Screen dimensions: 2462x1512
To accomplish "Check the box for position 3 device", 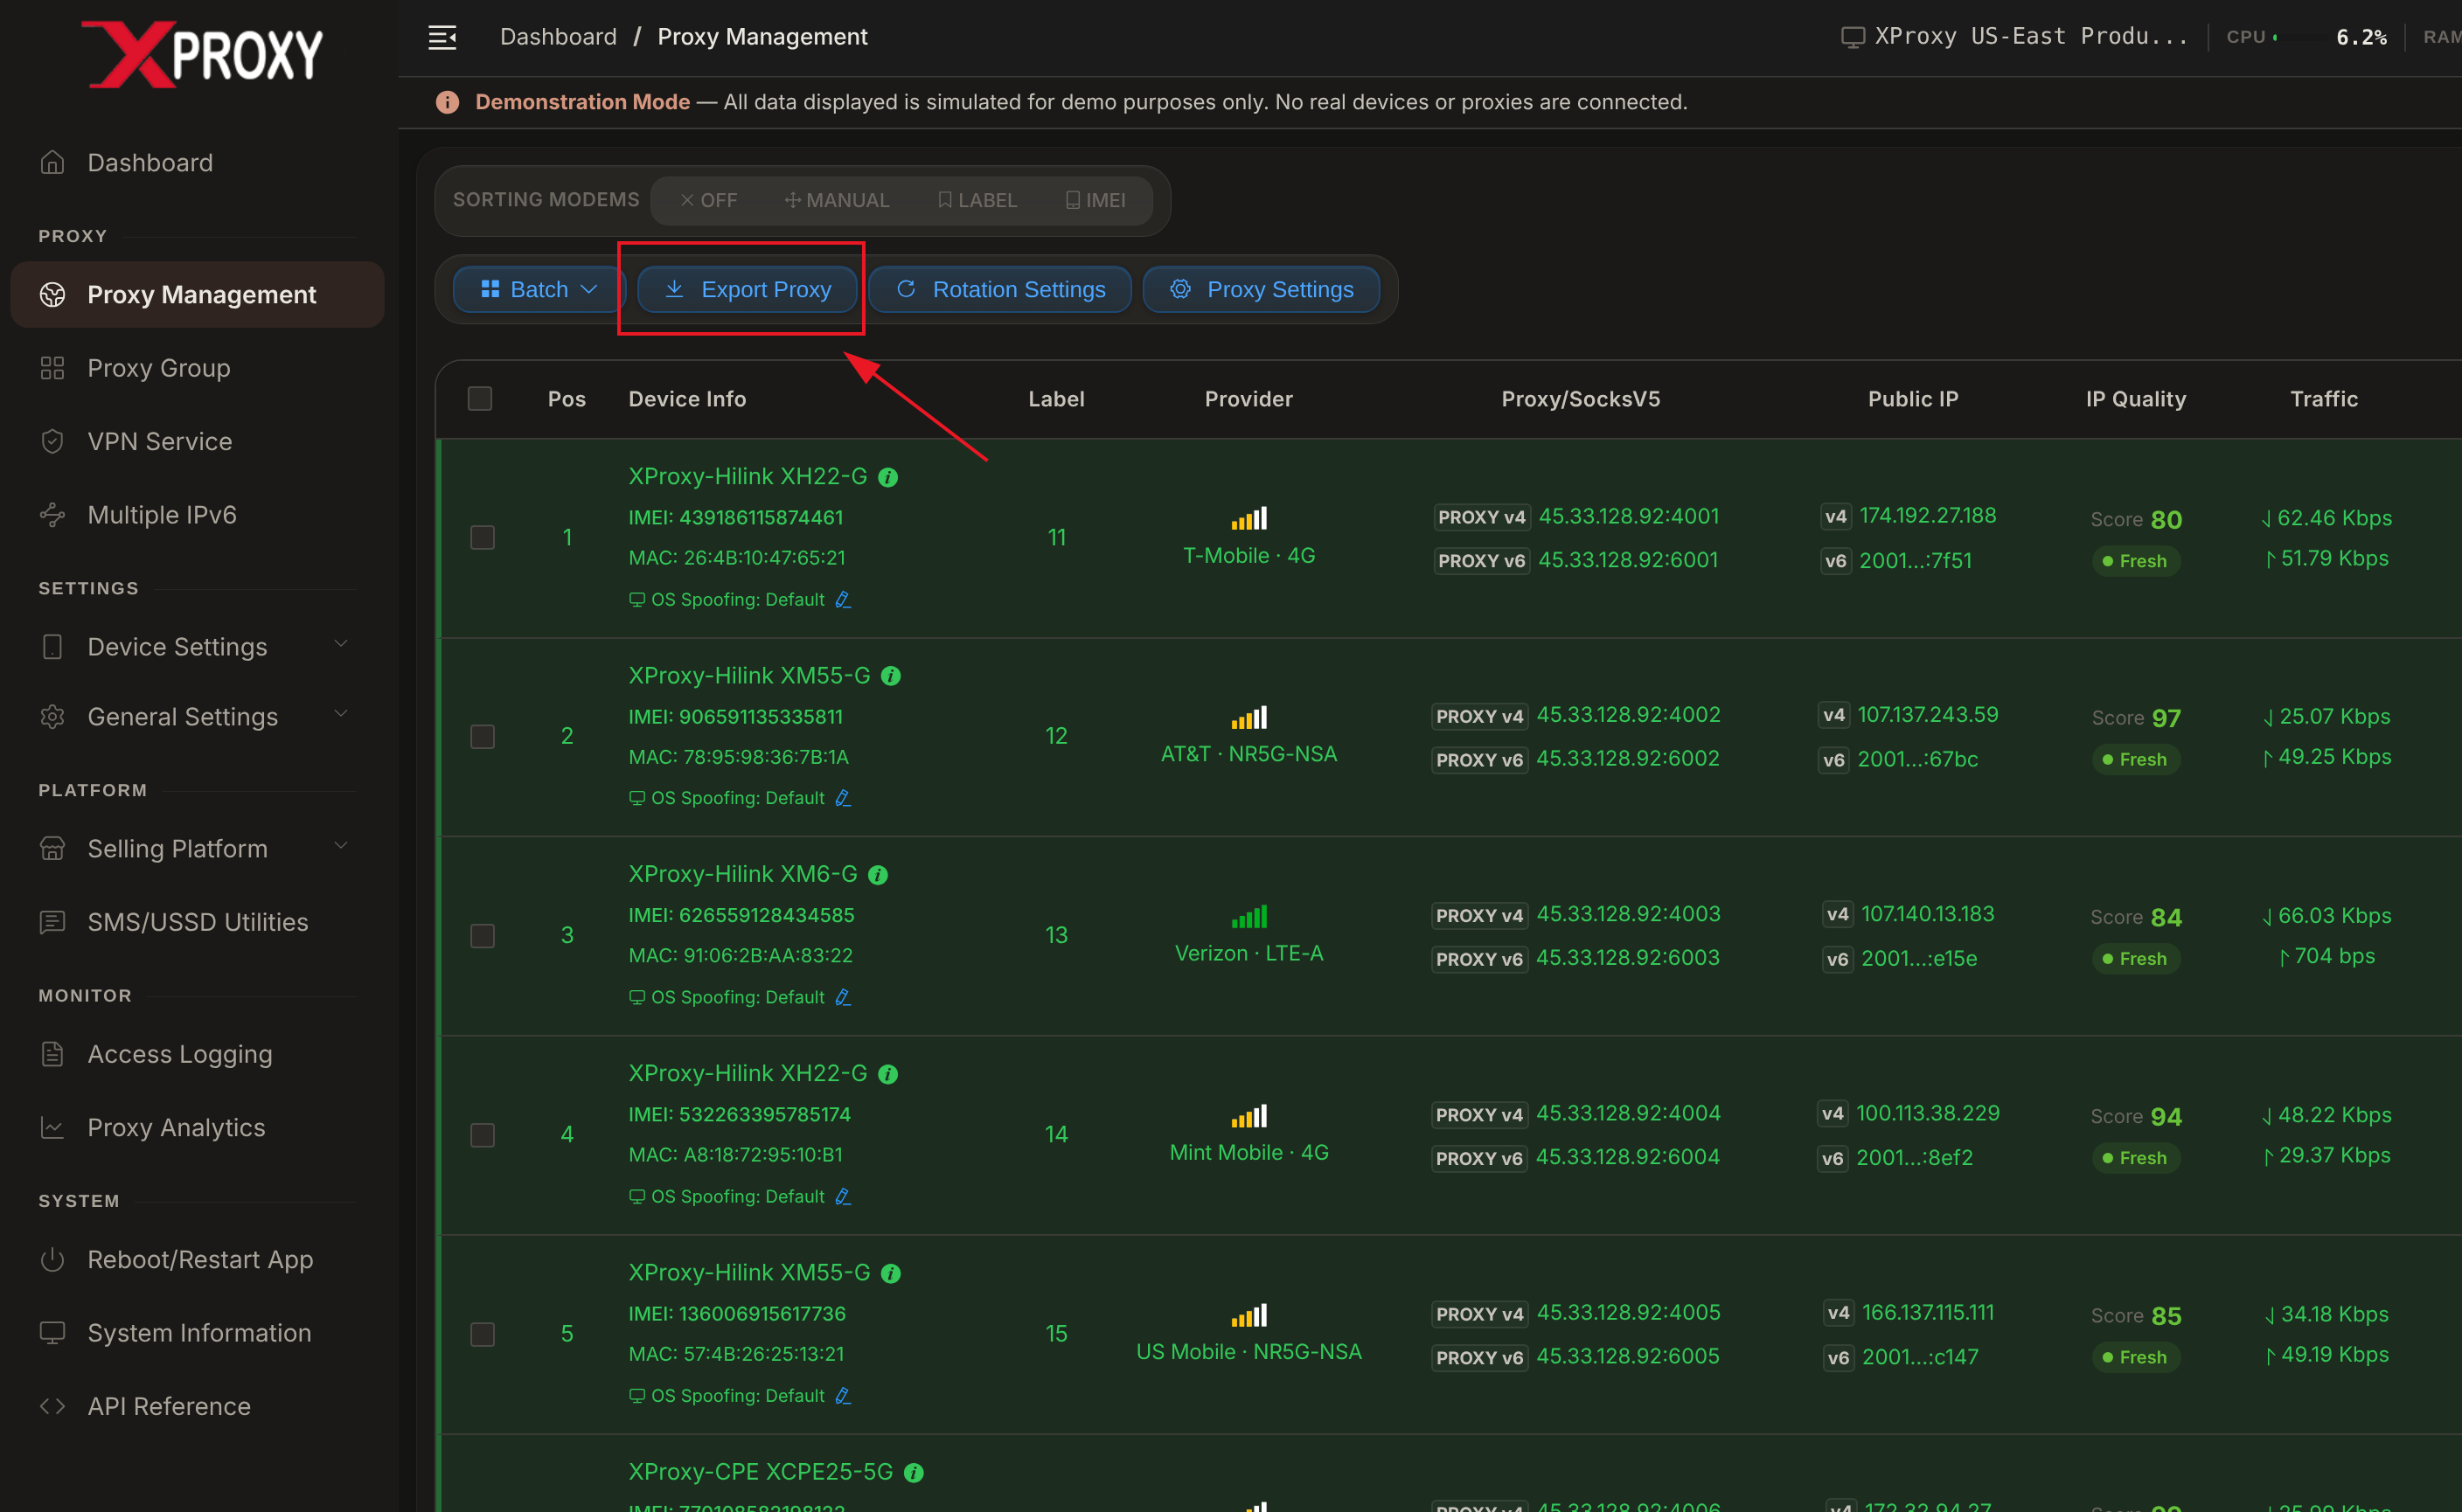I will coord(483,936).
